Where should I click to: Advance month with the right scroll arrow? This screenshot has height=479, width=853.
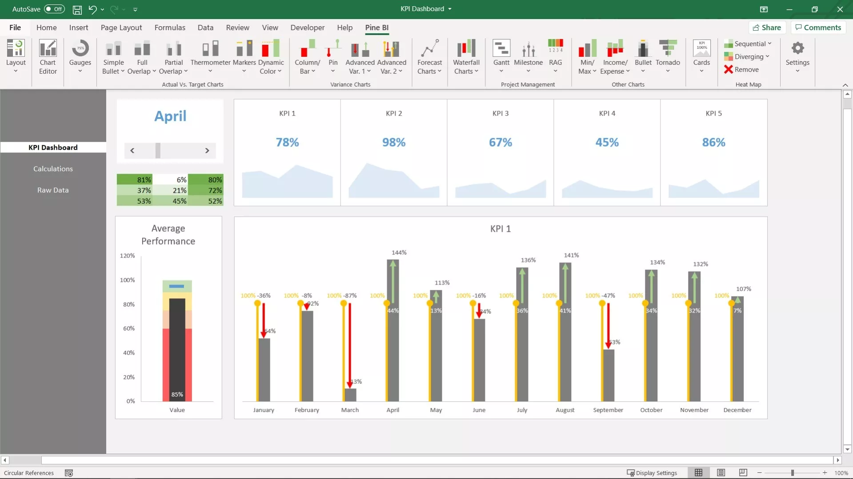coord(207,151)
